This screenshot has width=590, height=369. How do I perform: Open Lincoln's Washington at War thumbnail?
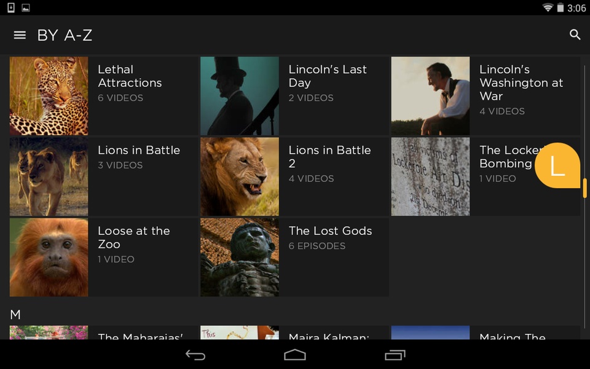pyautogui.click(x=430, y=96)
